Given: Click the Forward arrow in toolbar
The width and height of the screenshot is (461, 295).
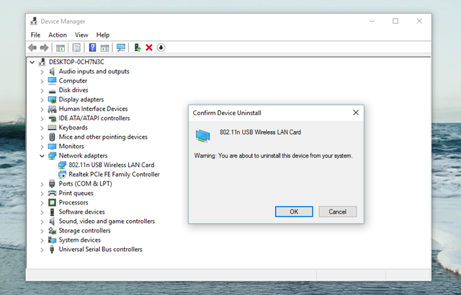Looking at the screenshot, I should pos(44,47).
